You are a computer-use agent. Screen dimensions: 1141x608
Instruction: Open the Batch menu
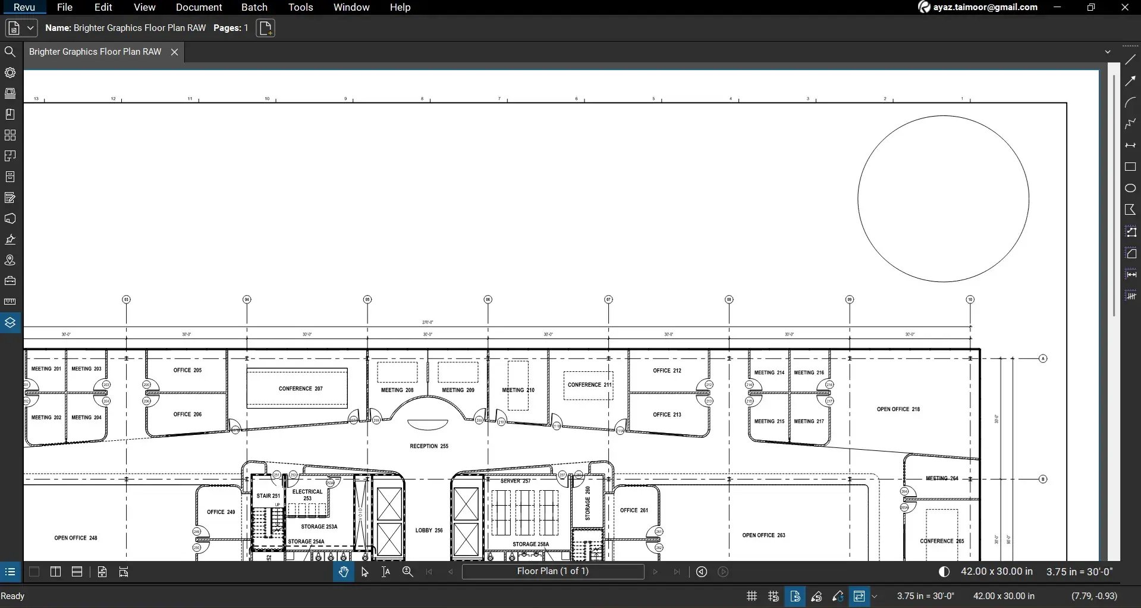coord(254,7)
